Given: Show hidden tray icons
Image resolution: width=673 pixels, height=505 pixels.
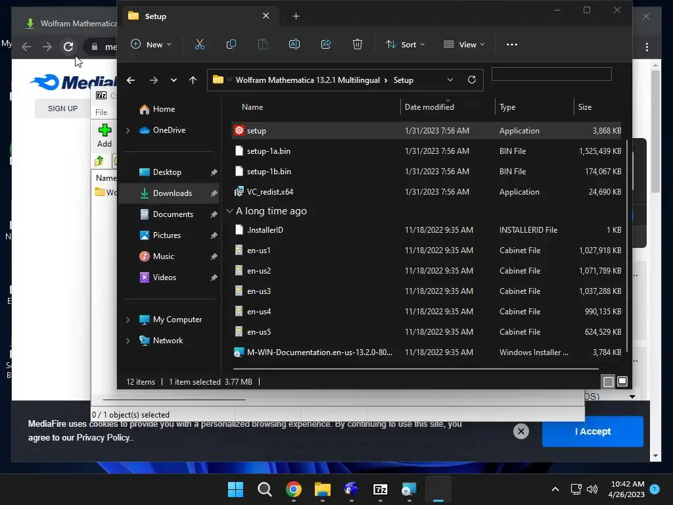Looking at the screenshot, I should pos(555,489).
